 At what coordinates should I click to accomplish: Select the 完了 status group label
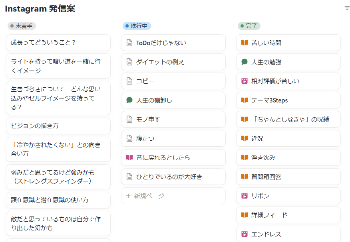click(x=249, y=26)
